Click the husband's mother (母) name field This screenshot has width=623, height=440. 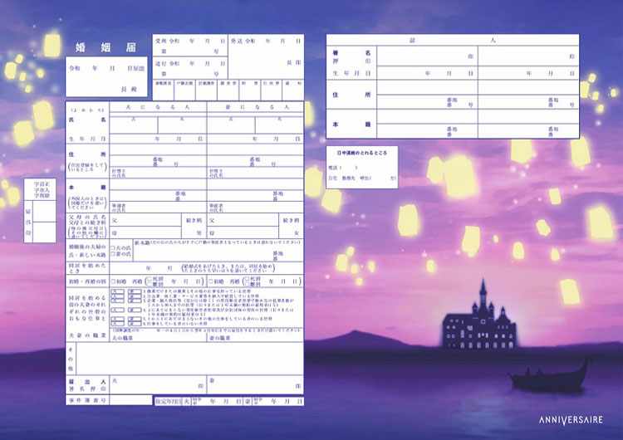pos(145,232)
